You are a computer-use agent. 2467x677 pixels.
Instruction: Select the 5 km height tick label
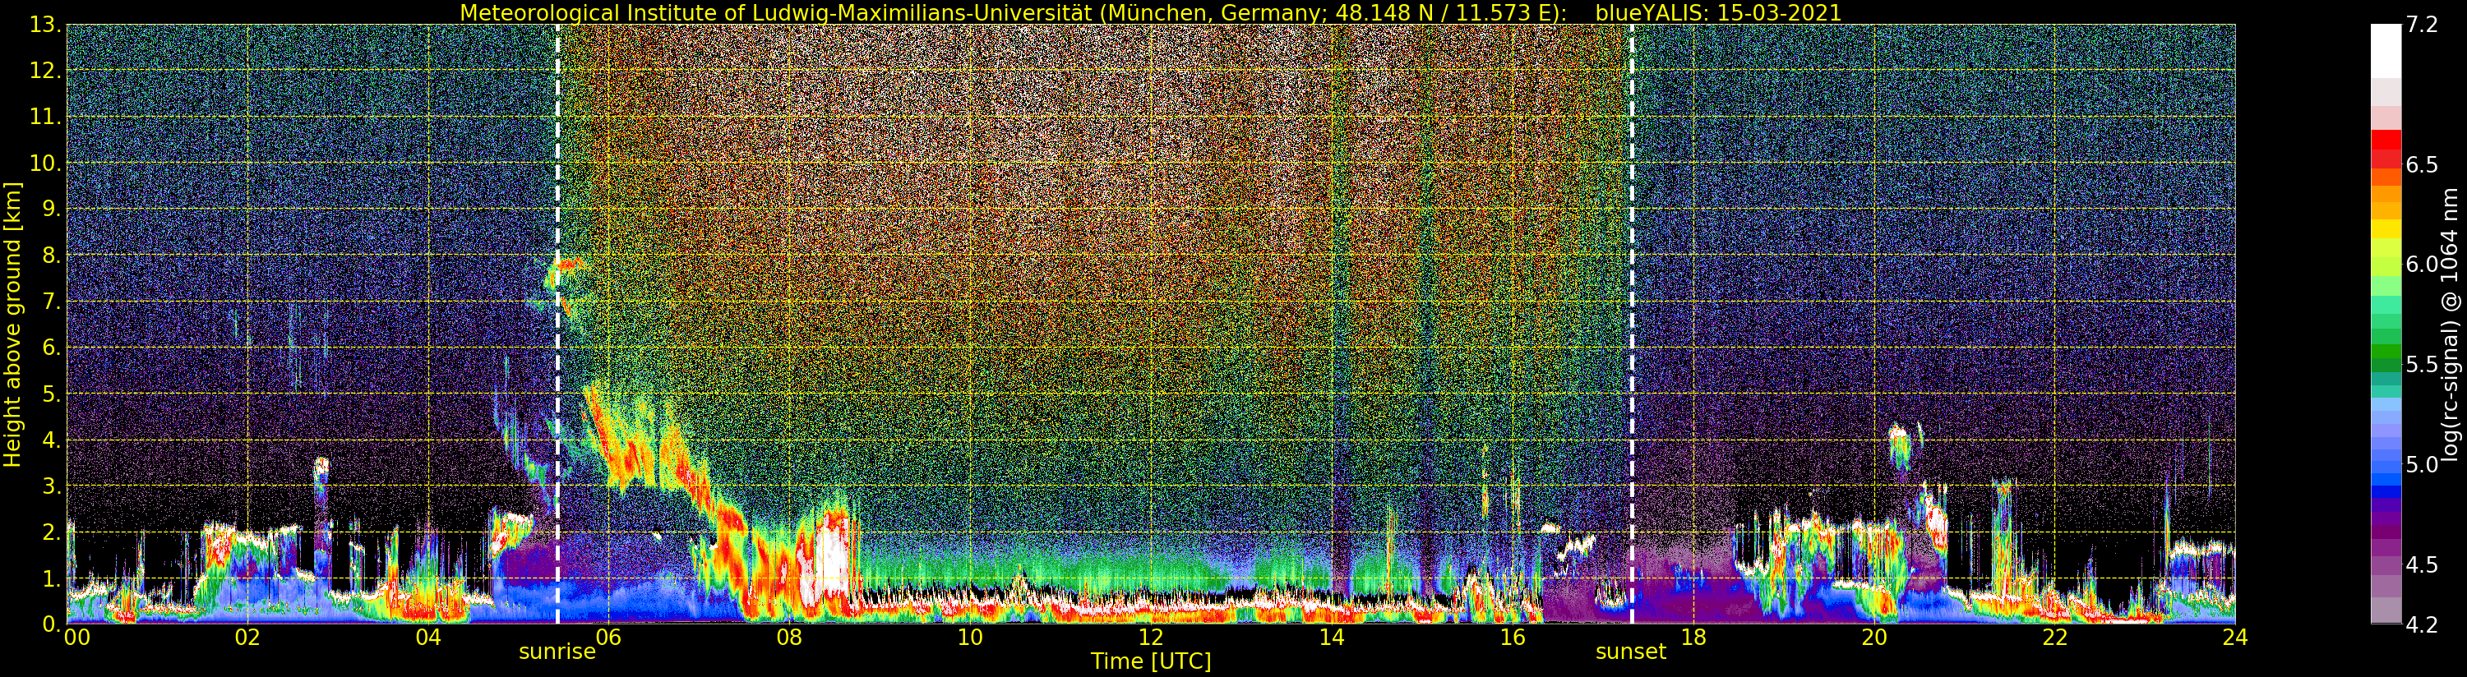click(50, 394)
